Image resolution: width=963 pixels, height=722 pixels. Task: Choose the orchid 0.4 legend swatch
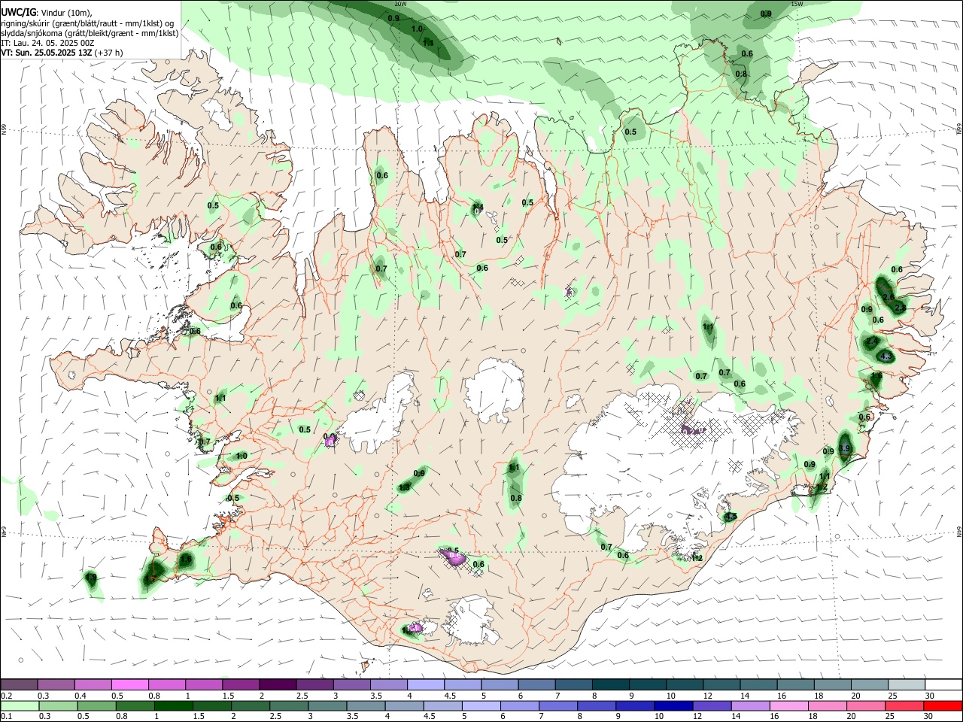[93, 684]
